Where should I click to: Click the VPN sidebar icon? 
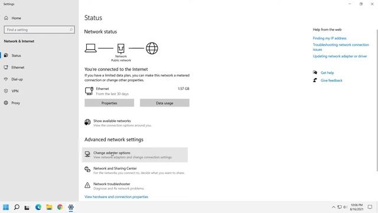tap(6, 91)
